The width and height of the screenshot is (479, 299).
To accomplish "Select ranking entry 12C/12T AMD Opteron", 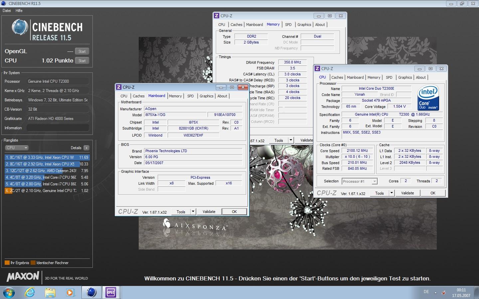I will (x=47, y=171).
